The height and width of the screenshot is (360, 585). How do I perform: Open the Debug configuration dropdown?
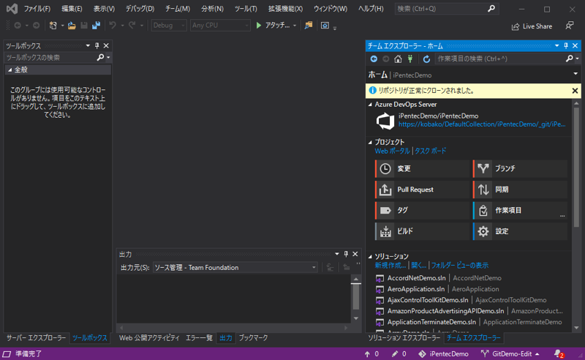tap(169, 26)
